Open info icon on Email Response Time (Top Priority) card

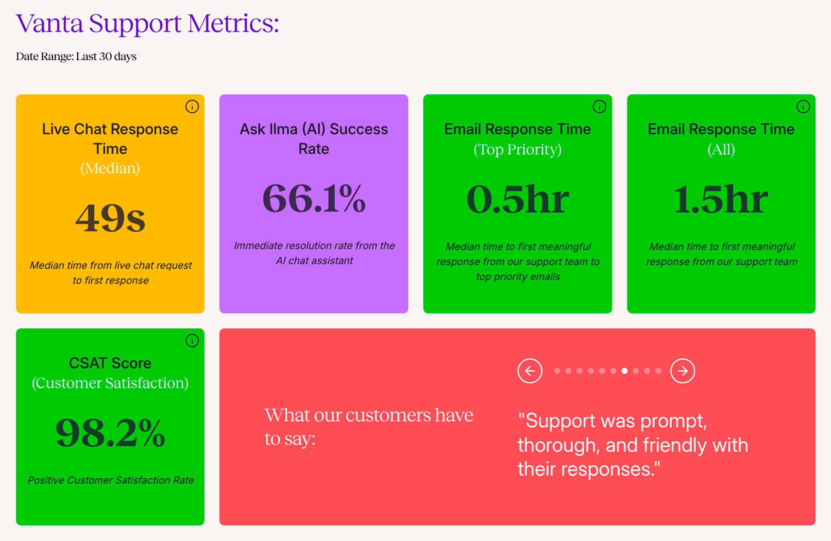tap(599, 106)
